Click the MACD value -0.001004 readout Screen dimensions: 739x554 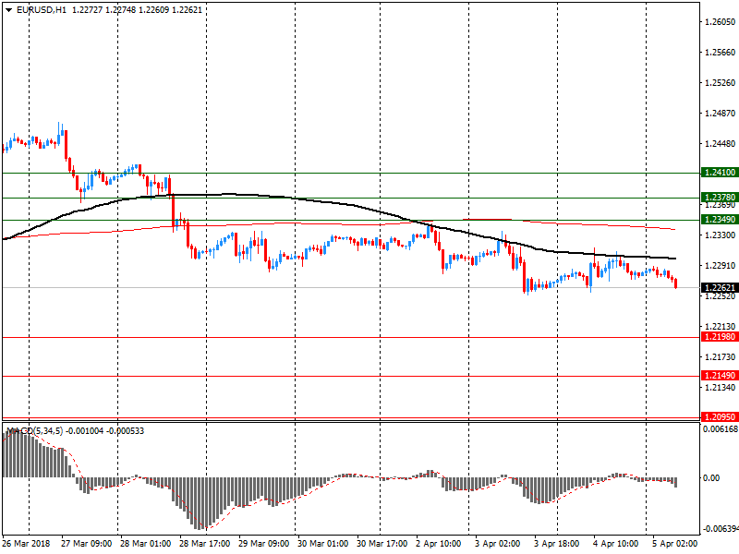point(84,431)
